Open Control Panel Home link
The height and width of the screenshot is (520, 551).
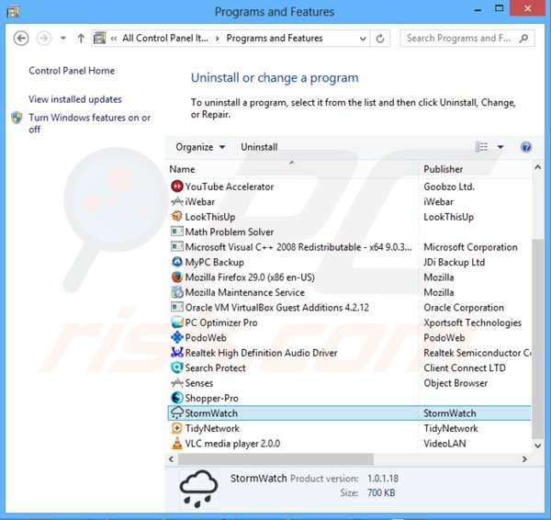click(x=72, y=71)
